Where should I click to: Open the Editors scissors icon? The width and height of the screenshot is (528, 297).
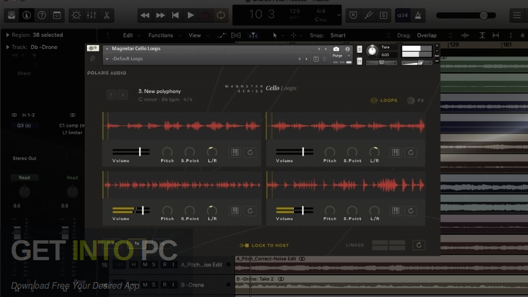(x=106, y=15)
